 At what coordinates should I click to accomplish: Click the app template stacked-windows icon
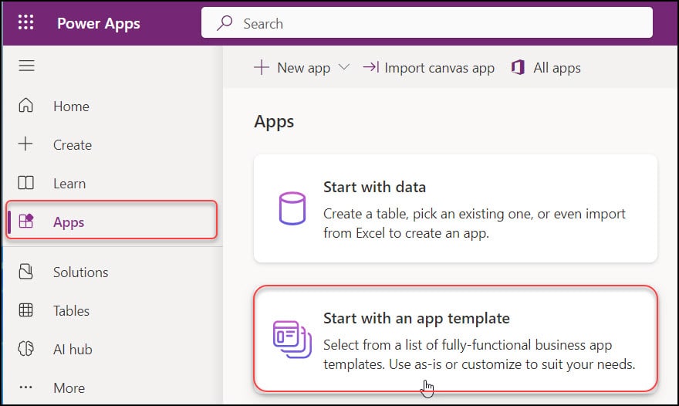[292, 339]
